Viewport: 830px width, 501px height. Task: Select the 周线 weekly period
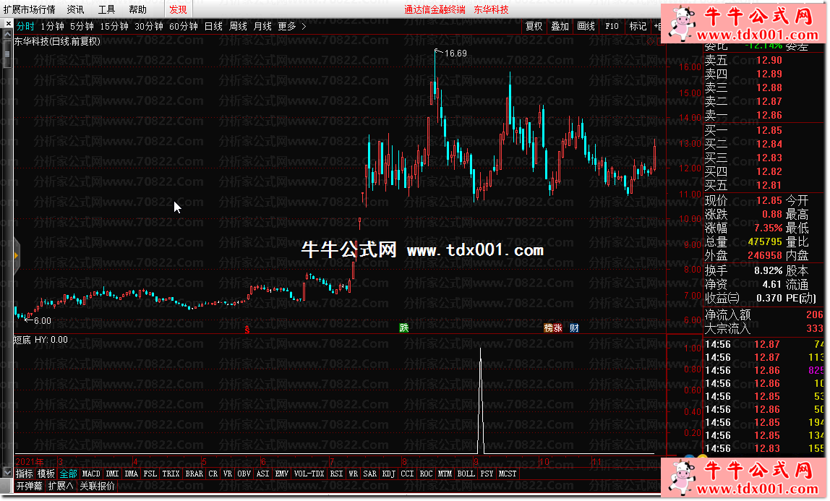[x=238, y=26]
